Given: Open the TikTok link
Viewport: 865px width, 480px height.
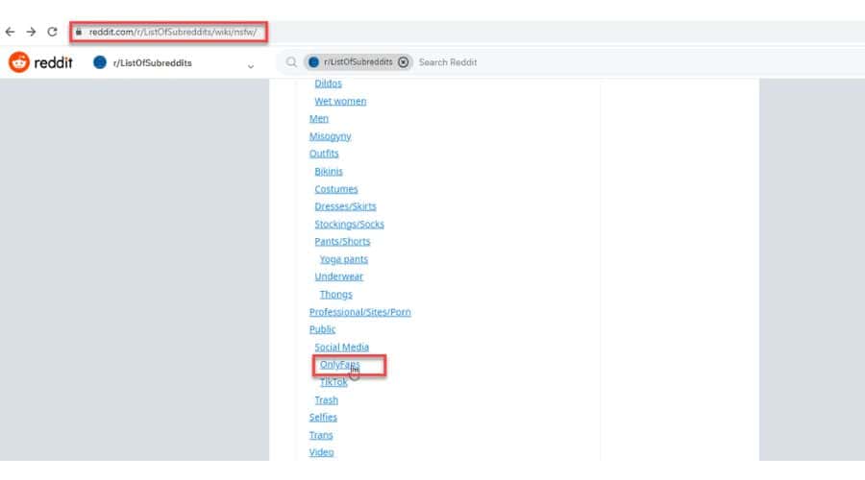Looking at the screenshot, I should pyautogui.click(x=334, y=382).
